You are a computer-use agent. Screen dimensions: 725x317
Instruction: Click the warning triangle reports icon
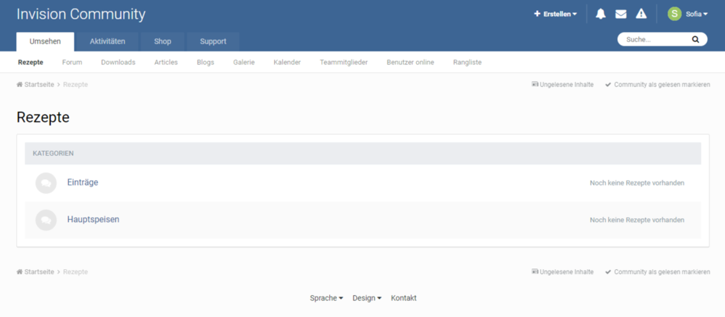(x=641, y=14)
